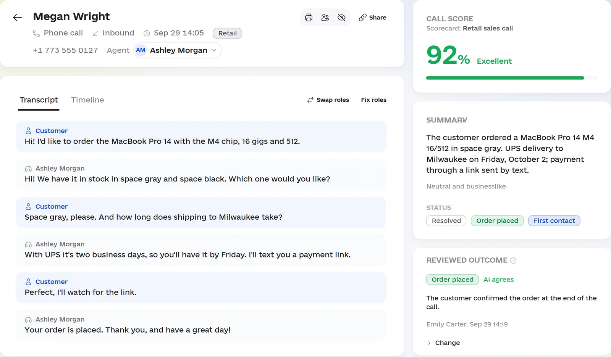Click the AI agrees label
This screenshot has height=357, width=611.
[498, 280]
